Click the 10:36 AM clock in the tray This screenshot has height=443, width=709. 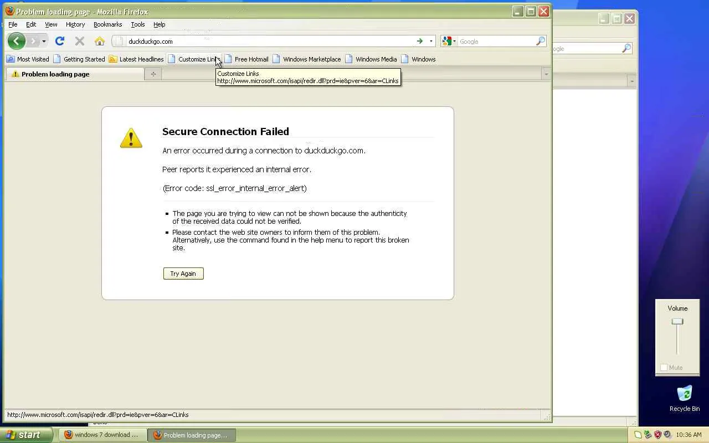(689, 435)
